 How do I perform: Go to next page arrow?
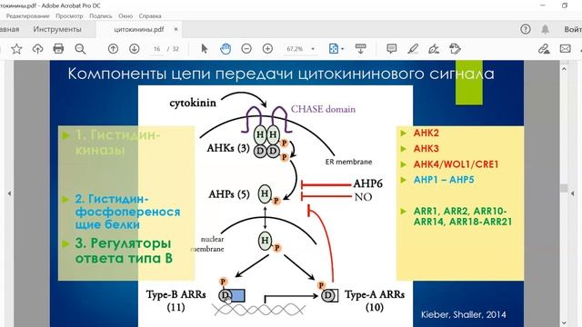click(135, 48)
